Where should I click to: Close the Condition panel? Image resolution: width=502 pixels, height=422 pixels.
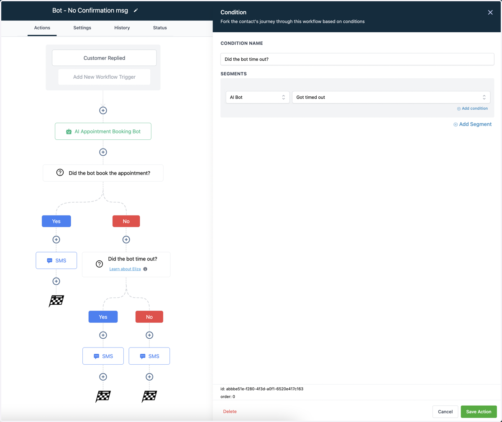tap(490, 13)
